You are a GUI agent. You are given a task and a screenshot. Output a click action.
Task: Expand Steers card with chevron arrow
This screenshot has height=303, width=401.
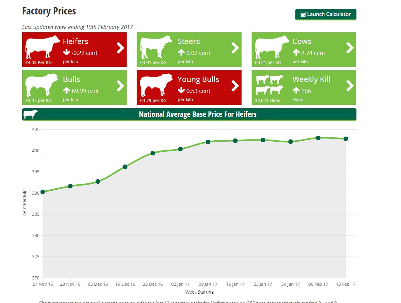235,48
